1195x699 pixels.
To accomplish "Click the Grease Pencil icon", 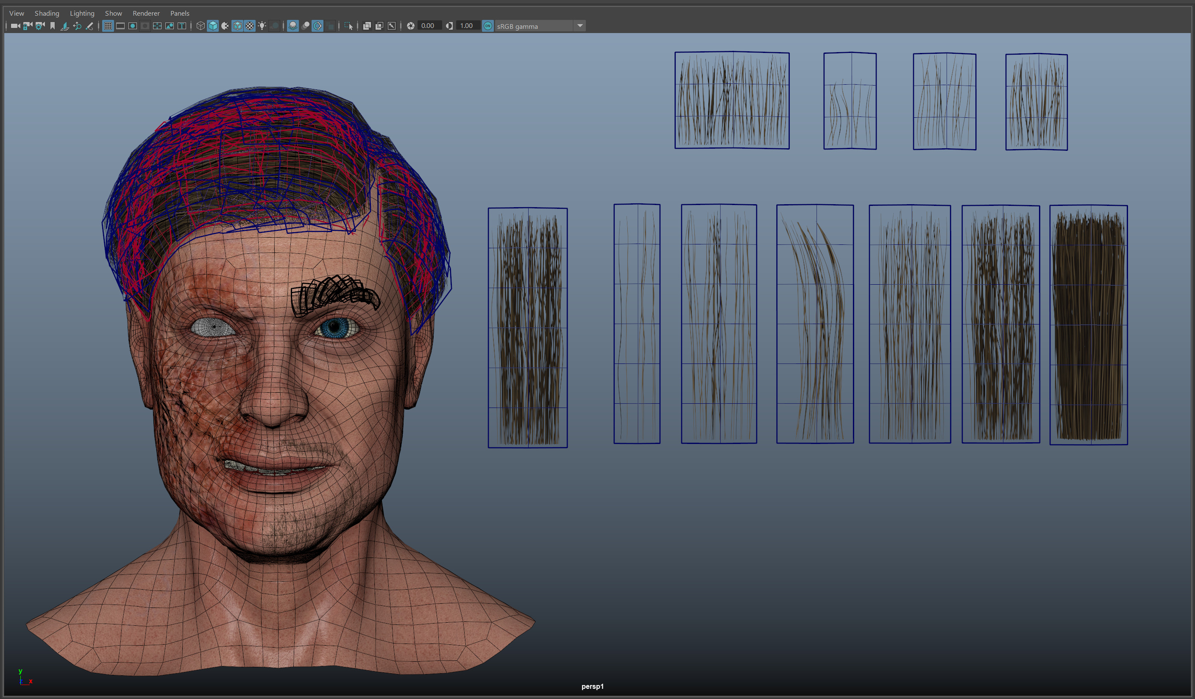I will point(89,26).
